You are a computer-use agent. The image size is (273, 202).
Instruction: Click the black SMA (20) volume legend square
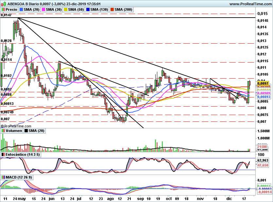[x=26, y=131]
